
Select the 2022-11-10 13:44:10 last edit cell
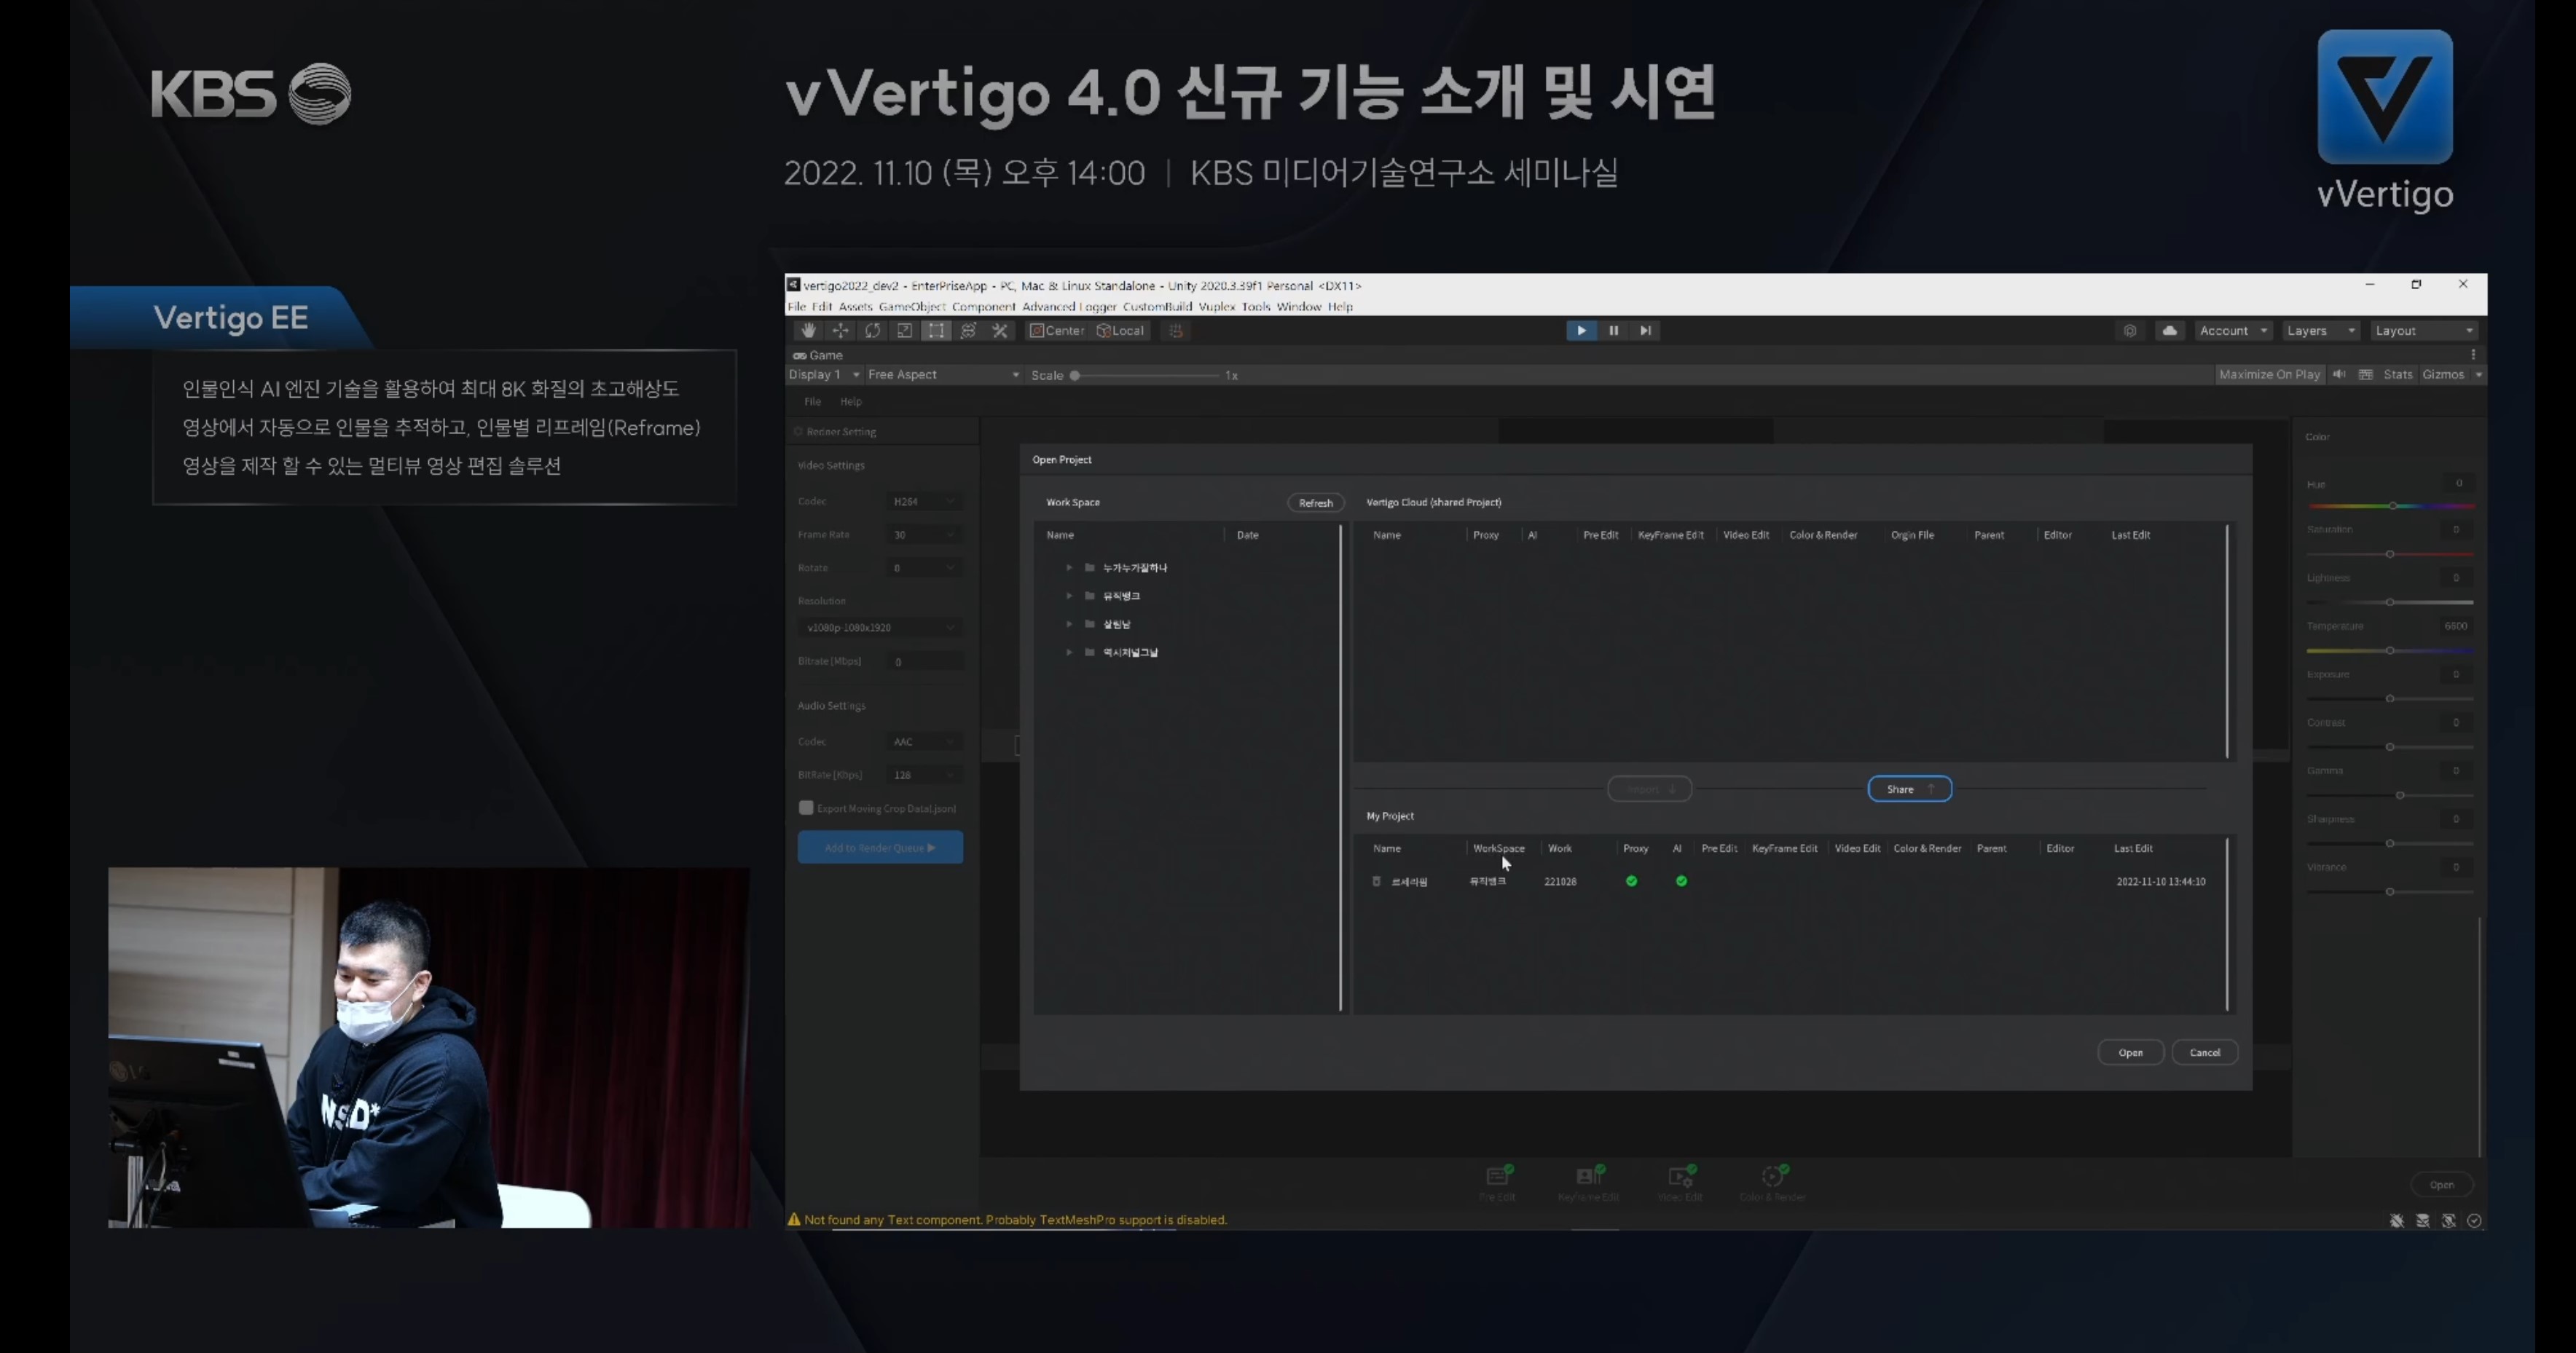pyautogui.click(x=2160, y=881)
